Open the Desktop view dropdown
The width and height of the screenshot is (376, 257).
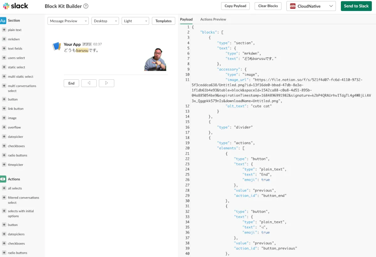click(x=105, y=21)
